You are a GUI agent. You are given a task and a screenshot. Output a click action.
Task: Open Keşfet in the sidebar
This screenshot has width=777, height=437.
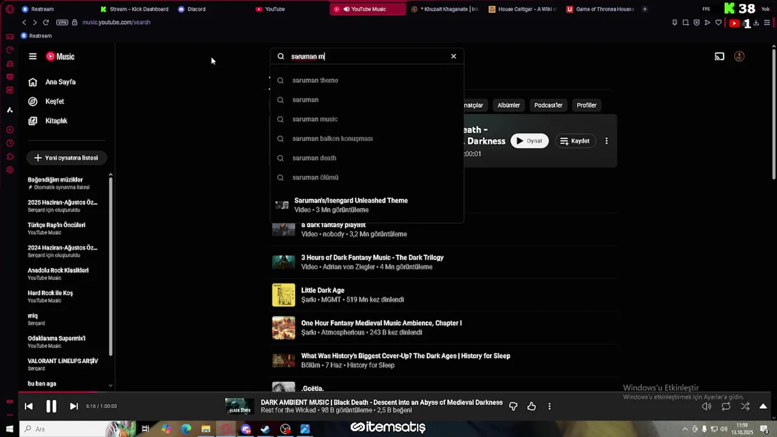click(55, 101)
